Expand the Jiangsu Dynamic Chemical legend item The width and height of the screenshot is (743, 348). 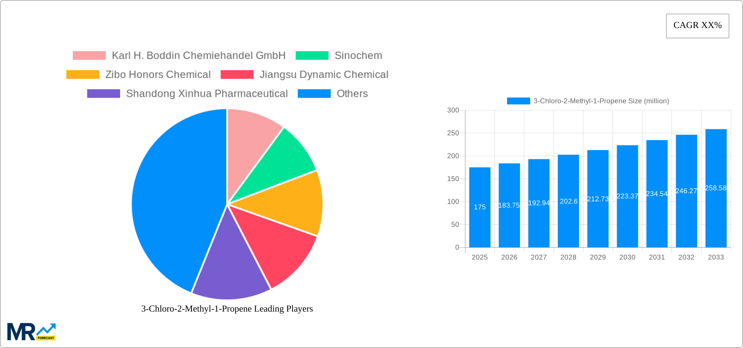tap(324, 74)
